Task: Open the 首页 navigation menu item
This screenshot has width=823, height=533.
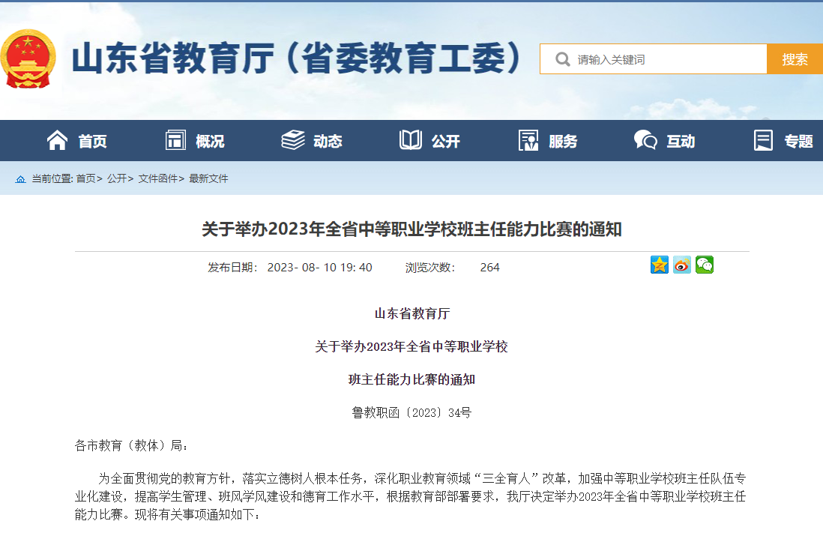Action: pos(92,141)
